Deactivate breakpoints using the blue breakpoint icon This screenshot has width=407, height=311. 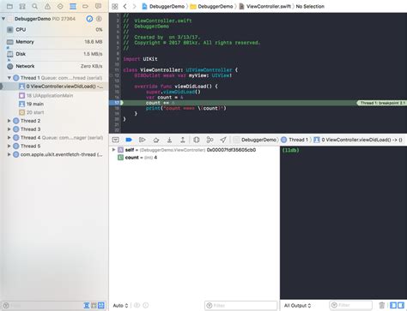pyautogui.click(x=129, y=140)
